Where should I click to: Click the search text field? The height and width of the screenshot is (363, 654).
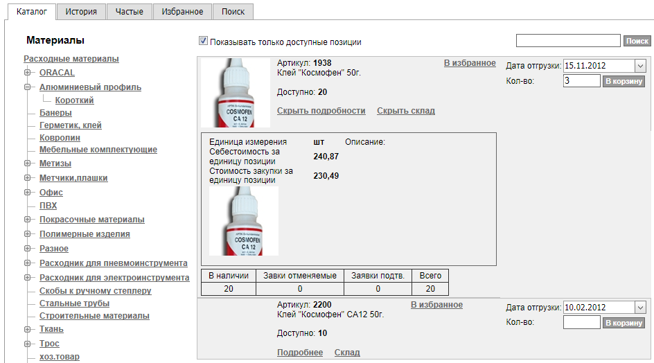(x=567, y=41)
